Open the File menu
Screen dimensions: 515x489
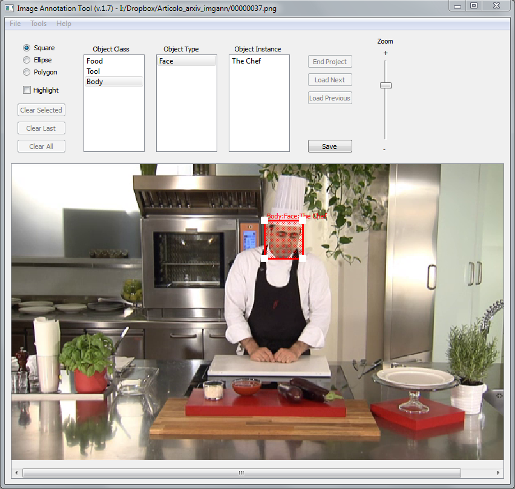pos(15,24)
